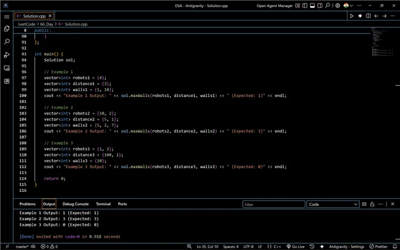Open the Code output channel dropdown

coord(333,204)
